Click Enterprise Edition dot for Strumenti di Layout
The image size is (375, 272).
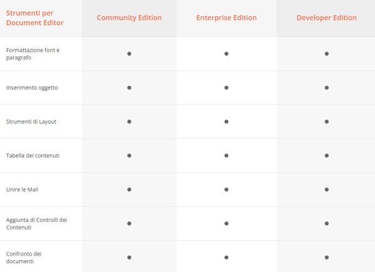tap(226, 121)
